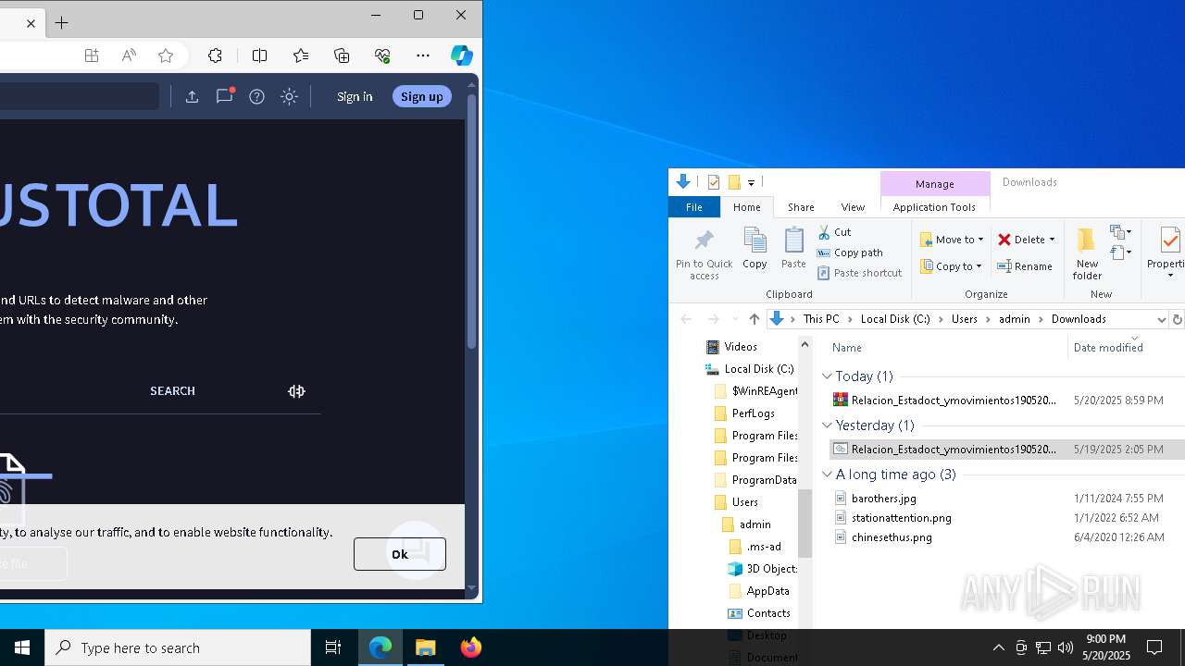Click the Sign up button
Screen dimensions: 1185x666
(x=422, y=96)
